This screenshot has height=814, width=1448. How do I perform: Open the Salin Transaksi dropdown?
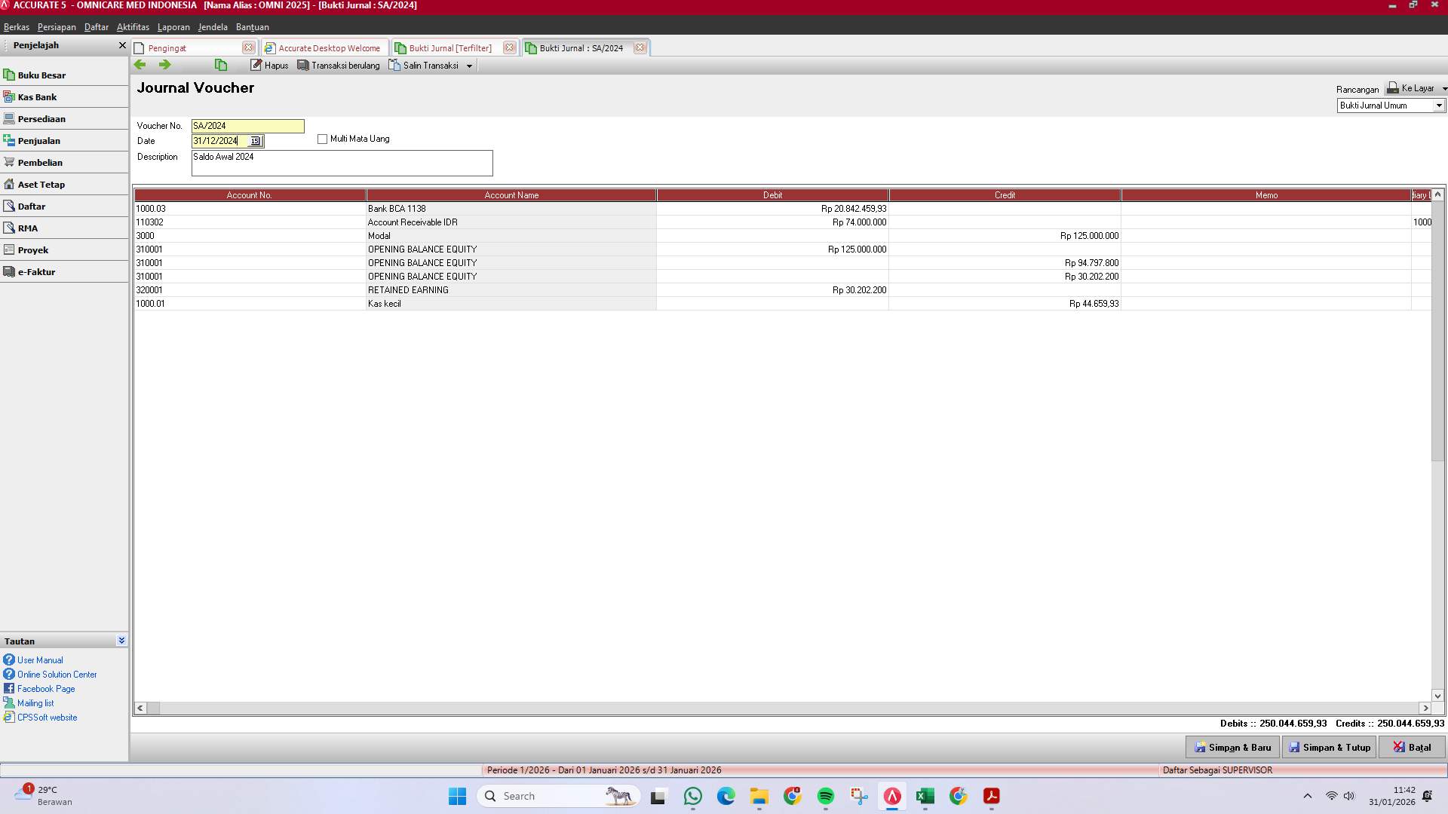[x=470, y=65]
